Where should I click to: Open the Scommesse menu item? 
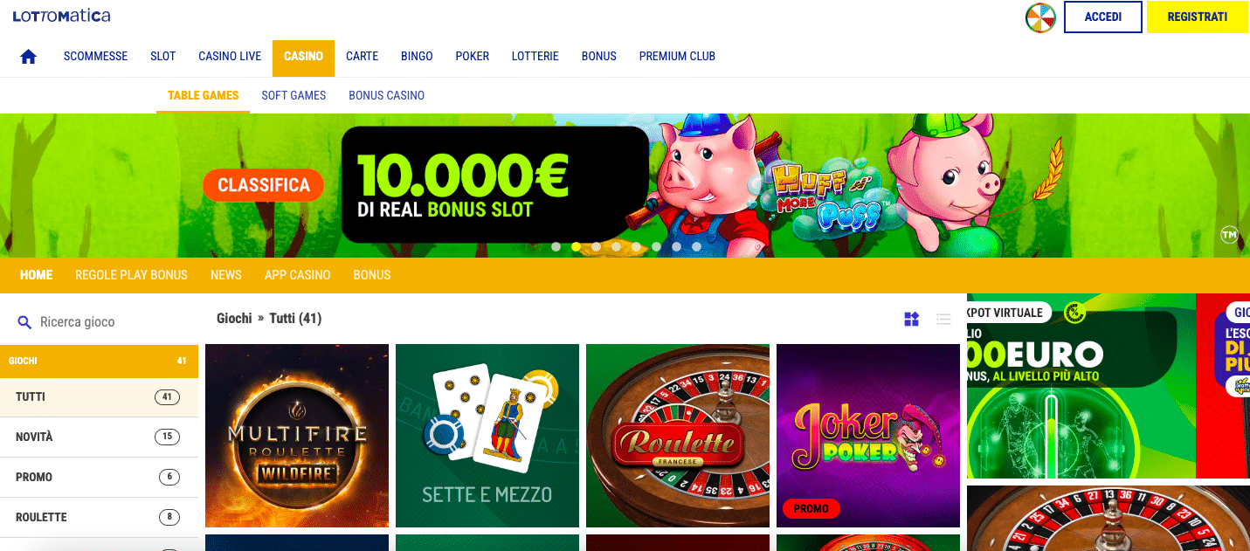click(95, 57)
